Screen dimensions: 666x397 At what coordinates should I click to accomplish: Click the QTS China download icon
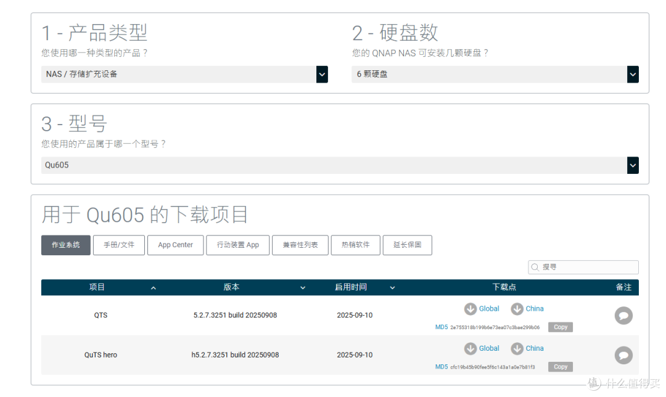517,309
